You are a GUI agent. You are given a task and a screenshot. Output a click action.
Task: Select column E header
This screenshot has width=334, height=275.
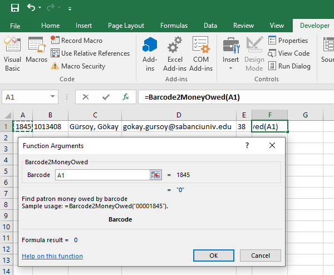tap(244, 115)
